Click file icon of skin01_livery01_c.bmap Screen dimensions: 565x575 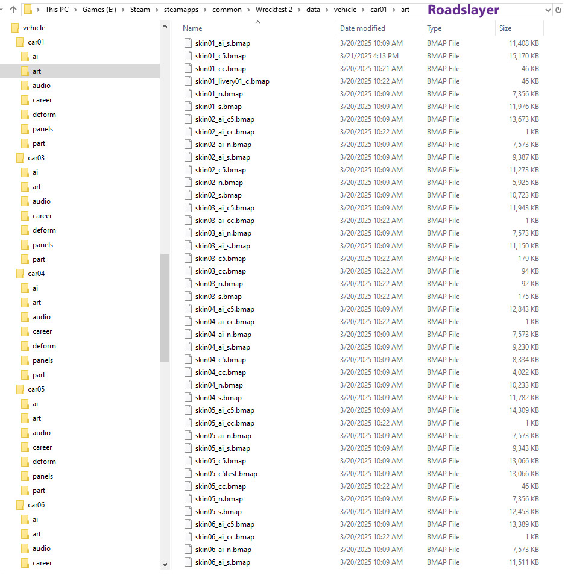coord(188,81)
